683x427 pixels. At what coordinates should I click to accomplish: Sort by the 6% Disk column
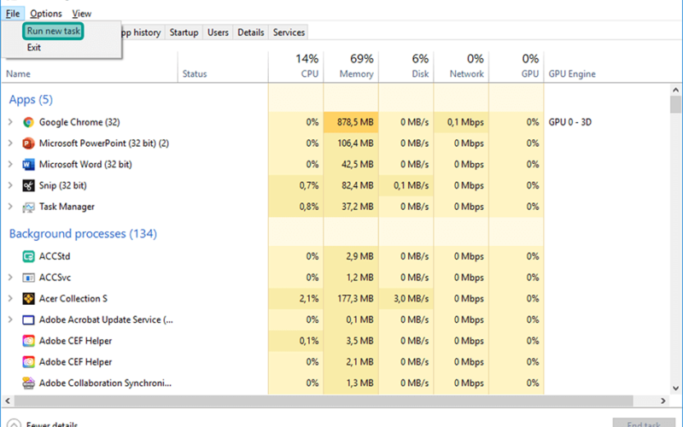(406, 67)
